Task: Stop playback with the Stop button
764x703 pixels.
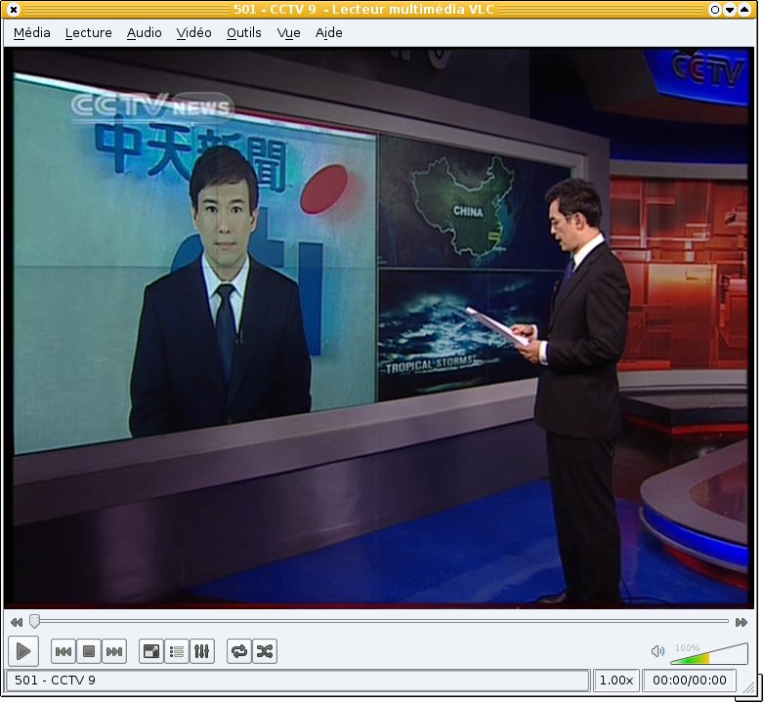Action: click(x=89, y=651)
